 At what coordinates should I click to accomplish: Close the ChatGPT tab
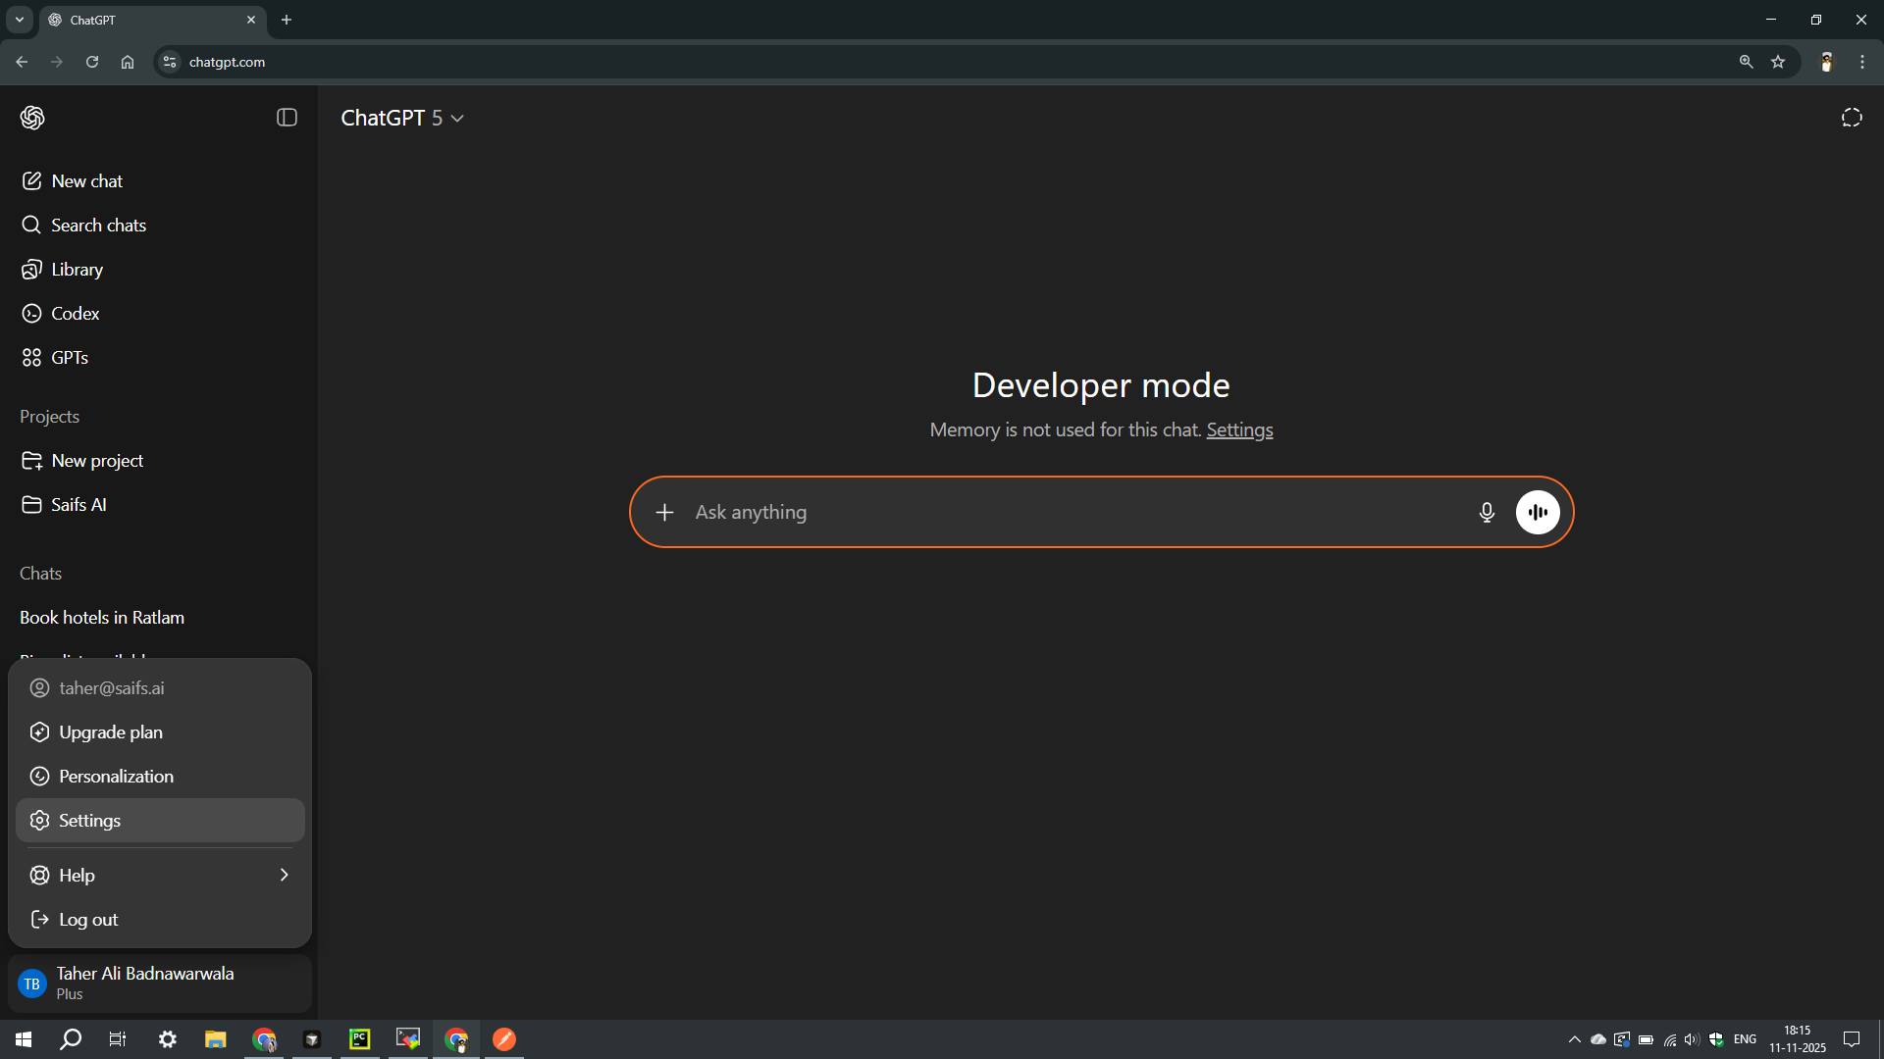coord(251,20)
